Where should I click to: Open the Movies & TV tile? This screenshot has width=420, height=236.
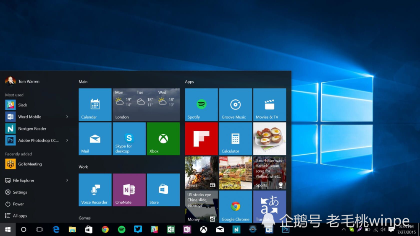tap(270, 104)
